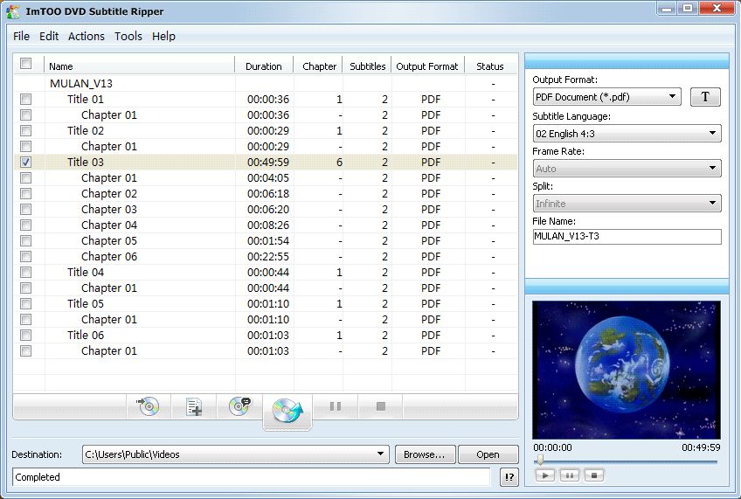Pause the preview video

coord(570,475)
